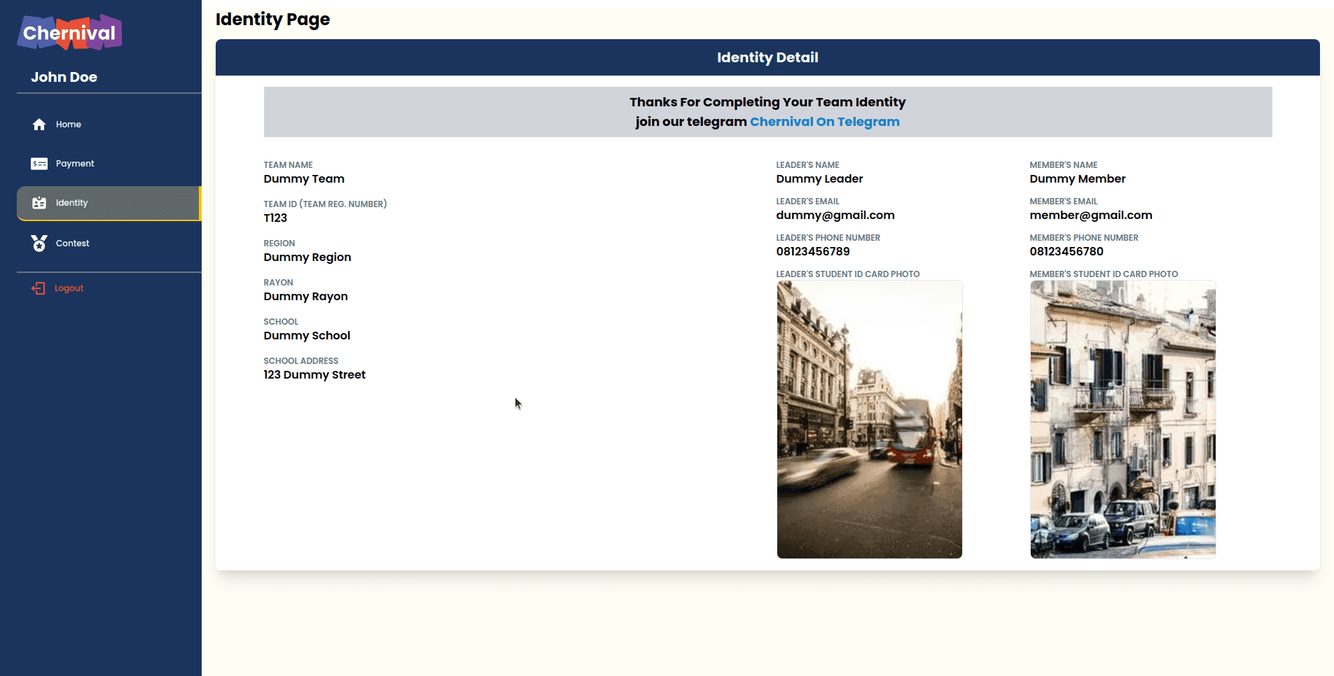Click the MEMBER'S EMAIL label

1064,202
